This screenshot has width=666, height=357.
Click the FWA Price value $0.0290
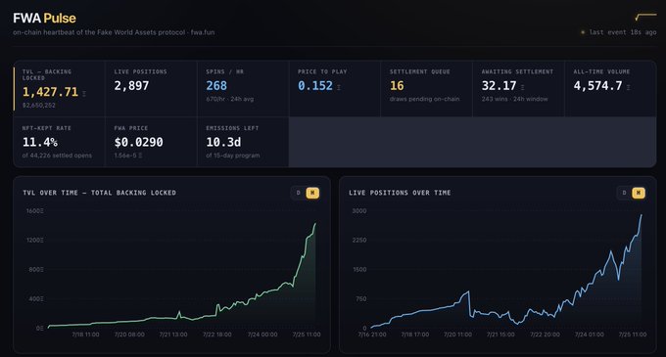pos(138,142)
